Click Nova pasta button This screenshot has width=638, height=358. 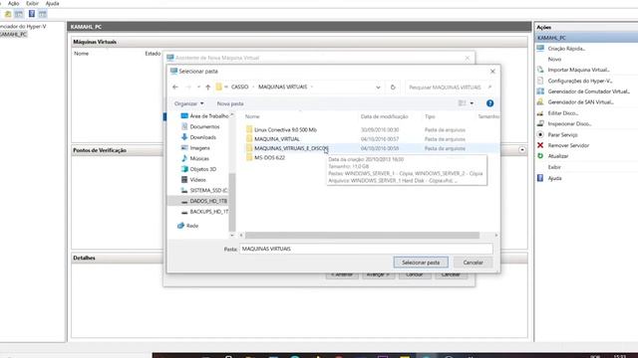(230, 103)
